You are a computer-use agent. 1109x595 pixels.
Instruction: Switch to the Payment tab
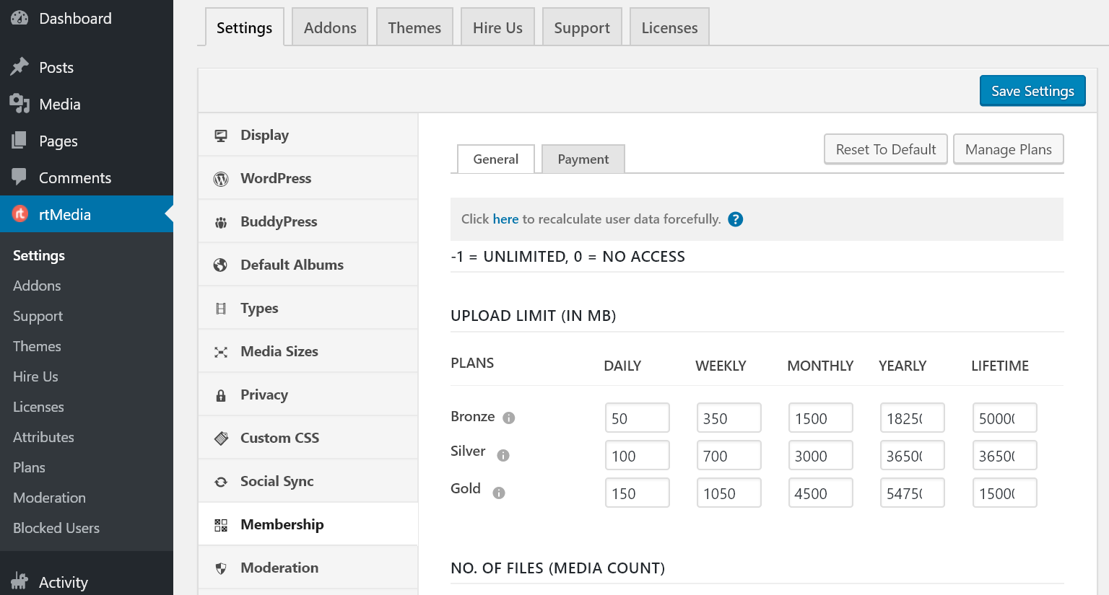583,159
